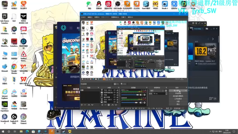Click the 开始录制 button
Image resolution: width=238 pixels, height=134 pixels.
click(x=178, y=94)
